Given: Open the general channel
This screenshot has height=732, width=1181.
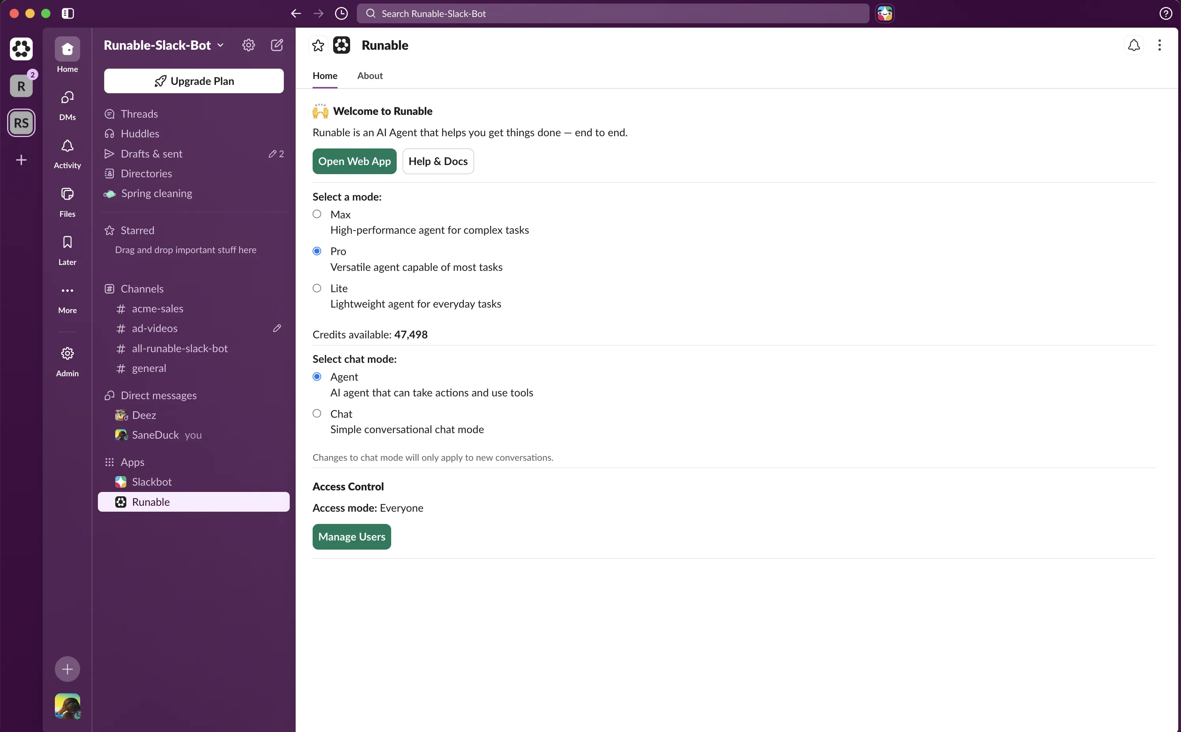Looking at the screenshot, I should click(193, 368).
